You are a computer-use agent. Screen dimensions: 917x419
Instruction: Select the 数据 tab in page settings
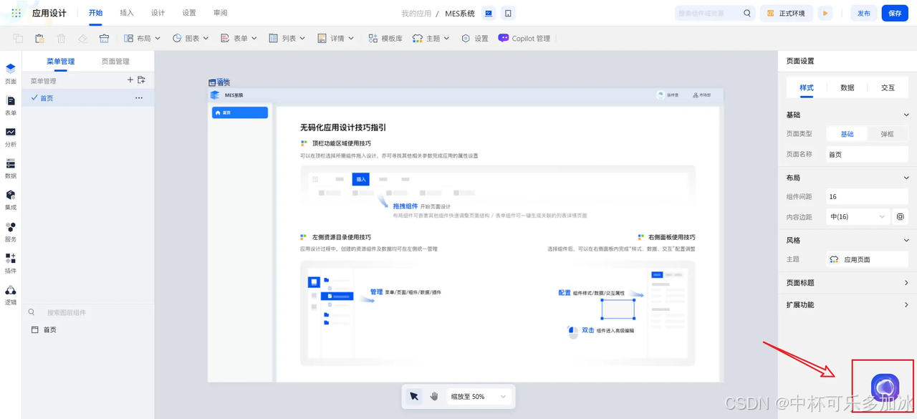pos(846,87)
